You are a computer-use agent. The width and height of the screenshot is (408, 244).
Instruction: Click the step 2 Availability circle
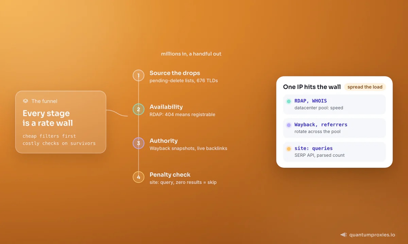pos(138,109)
